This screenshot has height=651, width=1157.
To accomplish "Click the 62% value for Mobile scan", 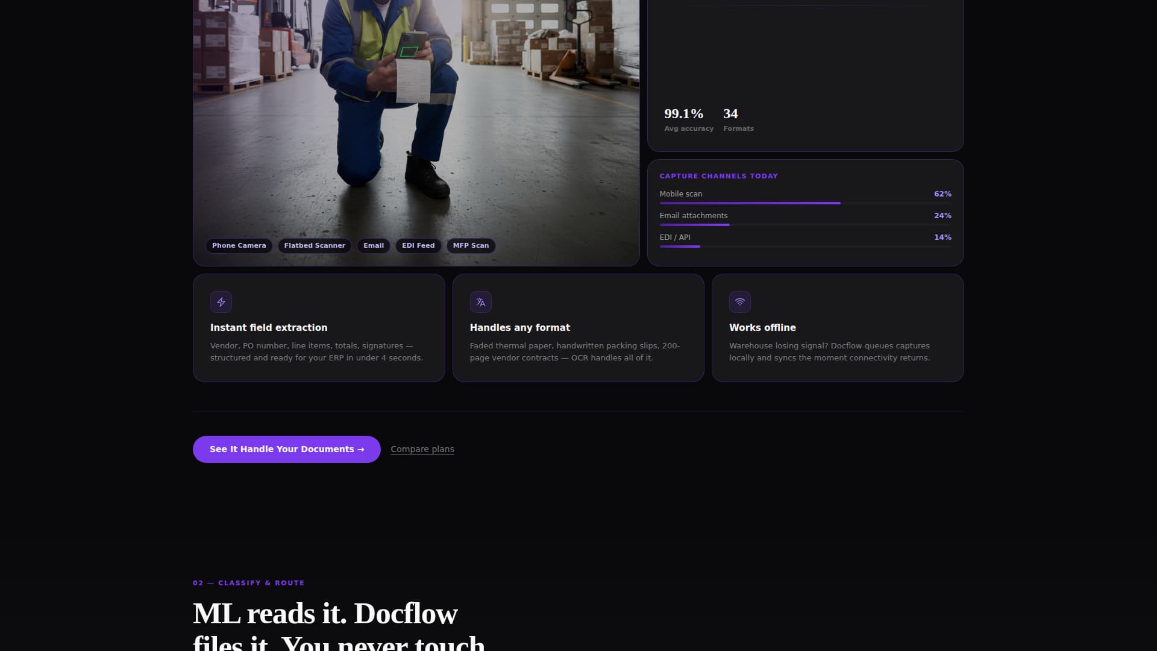I will point(942,193).
